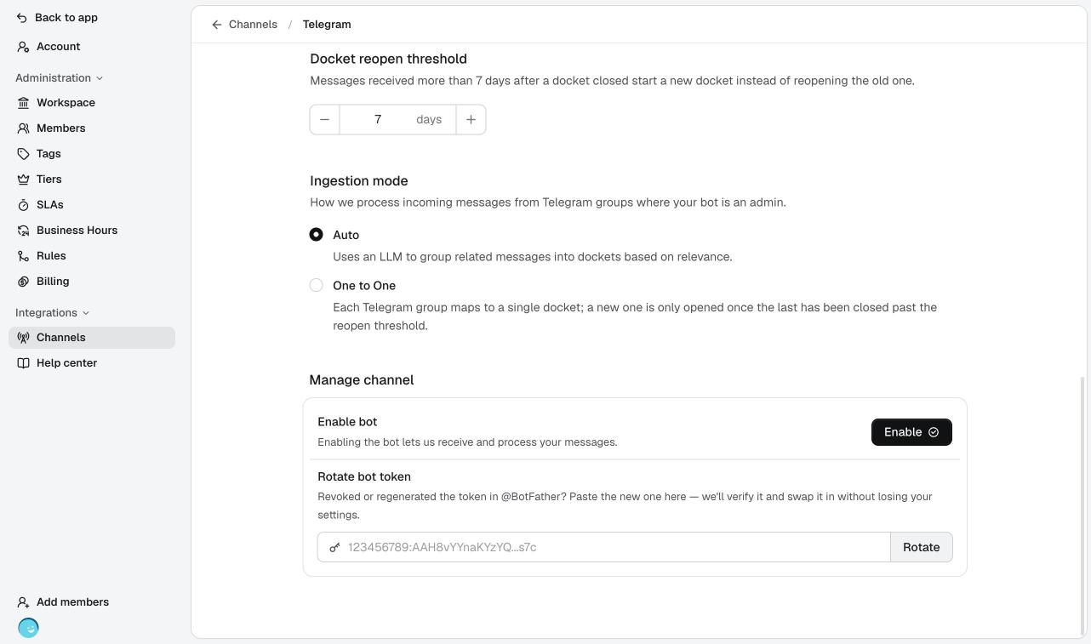
Task: Click the Tags label icon
Action: (x=23, y=154)
